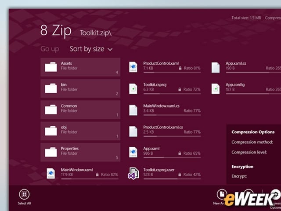Click the ProductControl.xaml compression ratio bar
Screen dimensions: 281x211
(x=172, y=73)
